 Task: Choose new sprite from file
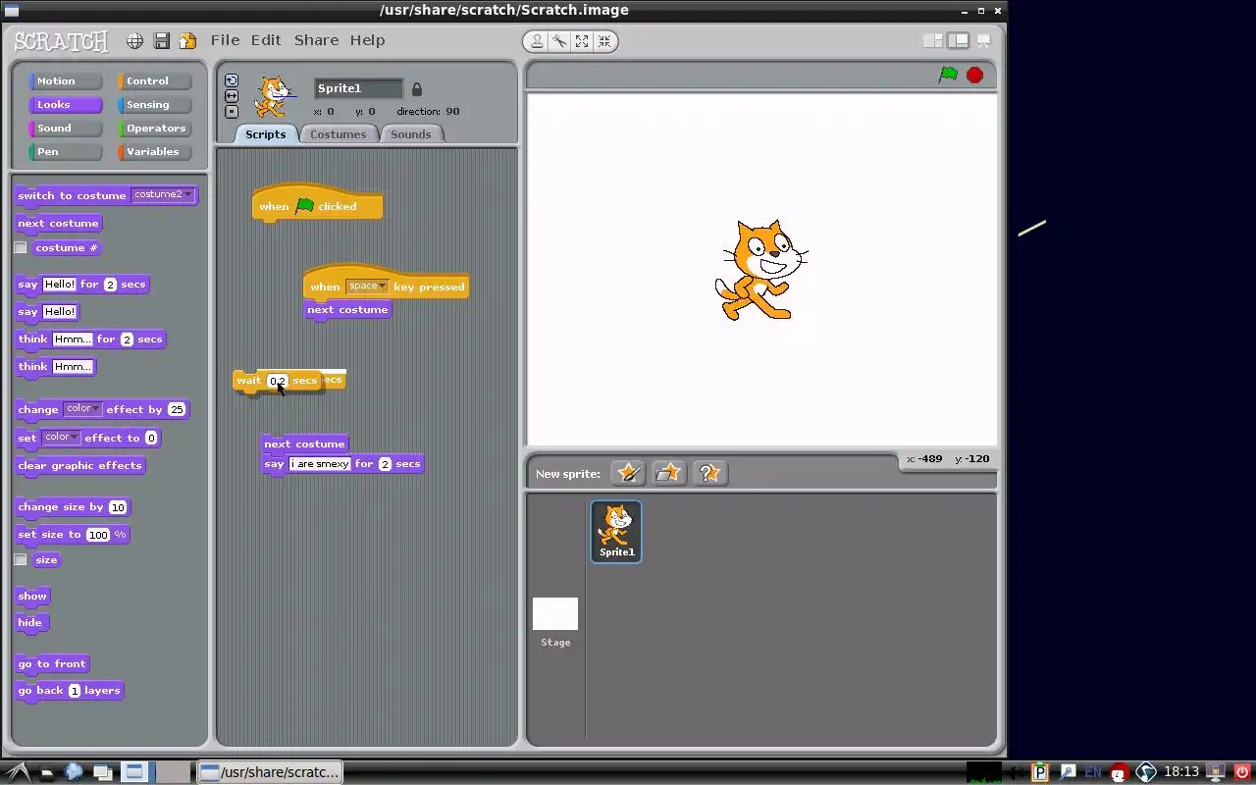pos(668,473)
